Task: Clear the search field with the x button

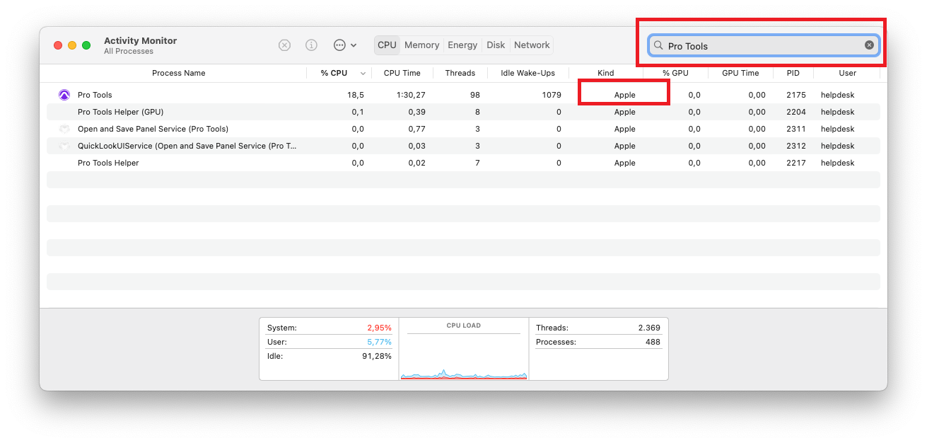Action: 869,45
